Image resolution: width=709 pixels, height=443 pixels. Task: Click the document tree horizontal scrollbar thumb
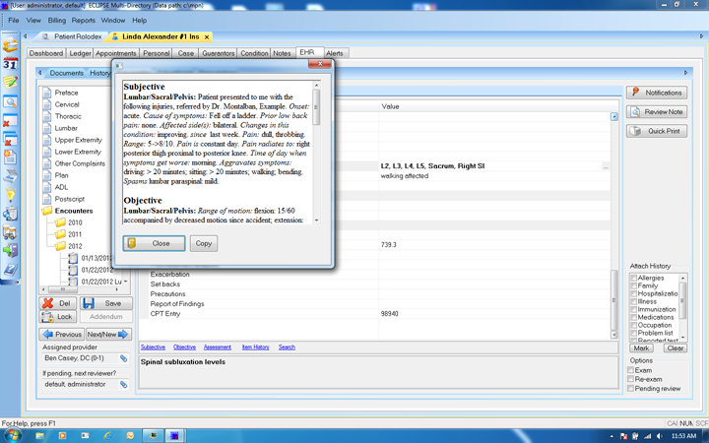click(62, 289)
